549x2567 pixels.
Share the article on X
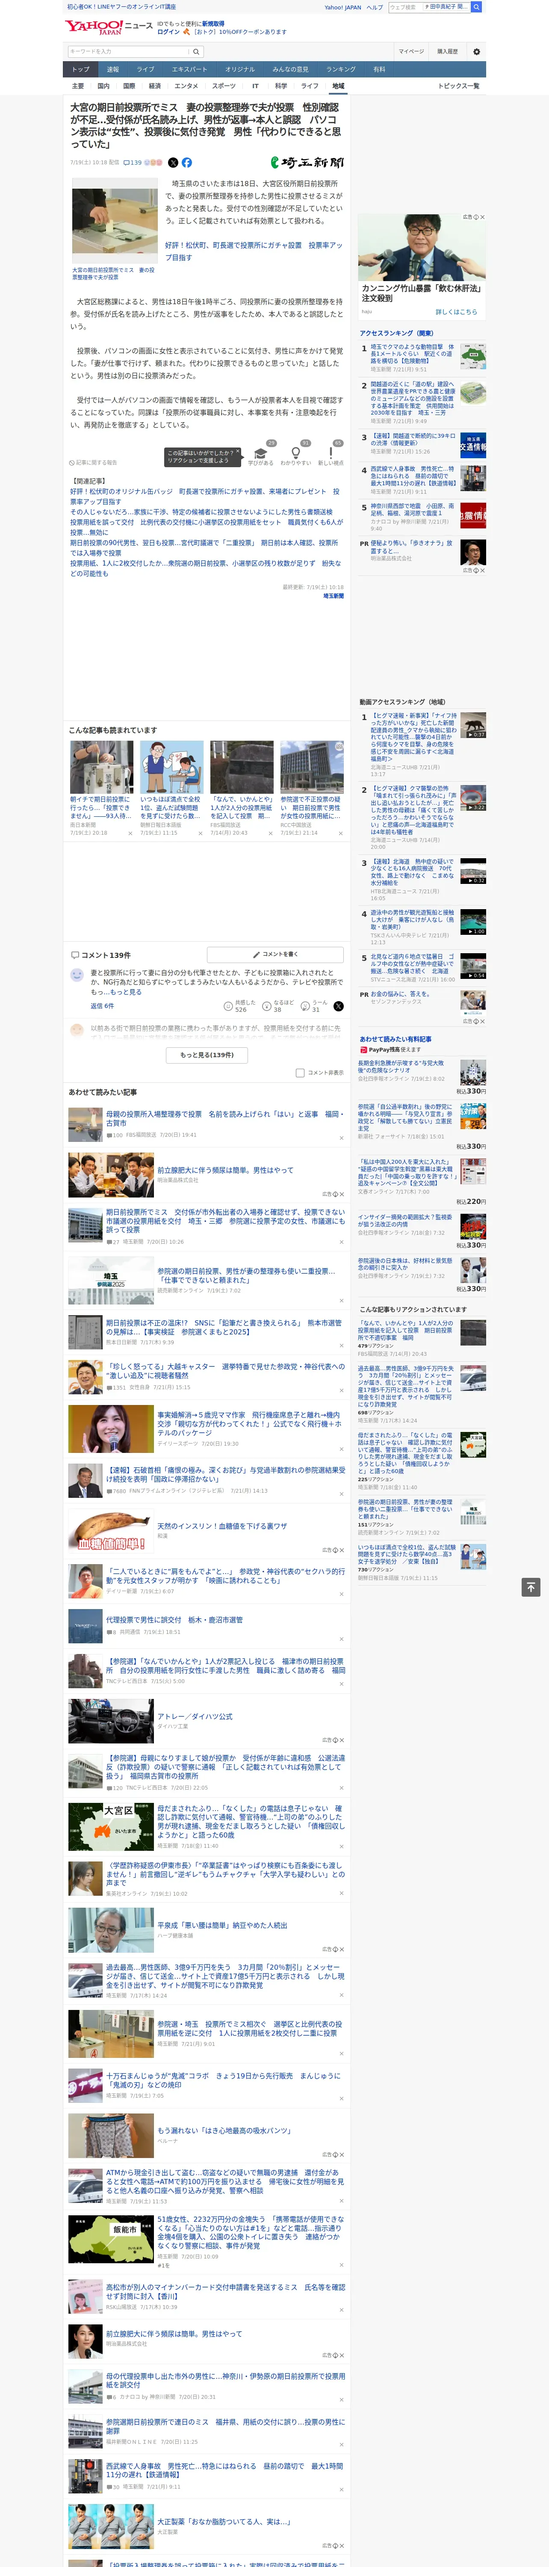(x=173, y=163)
